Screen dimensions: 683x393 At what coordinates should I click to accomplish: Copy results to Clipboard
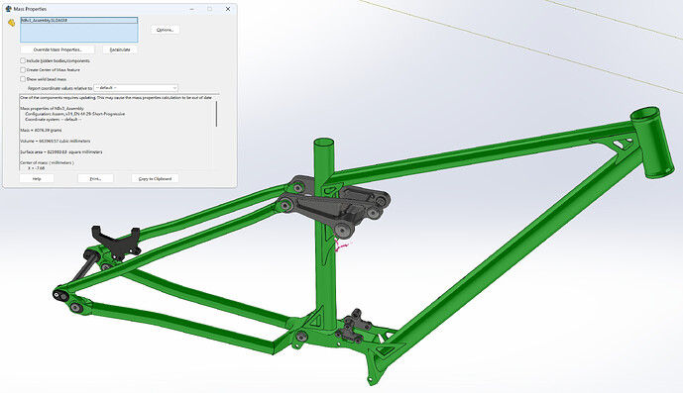(x=155, y=178)
